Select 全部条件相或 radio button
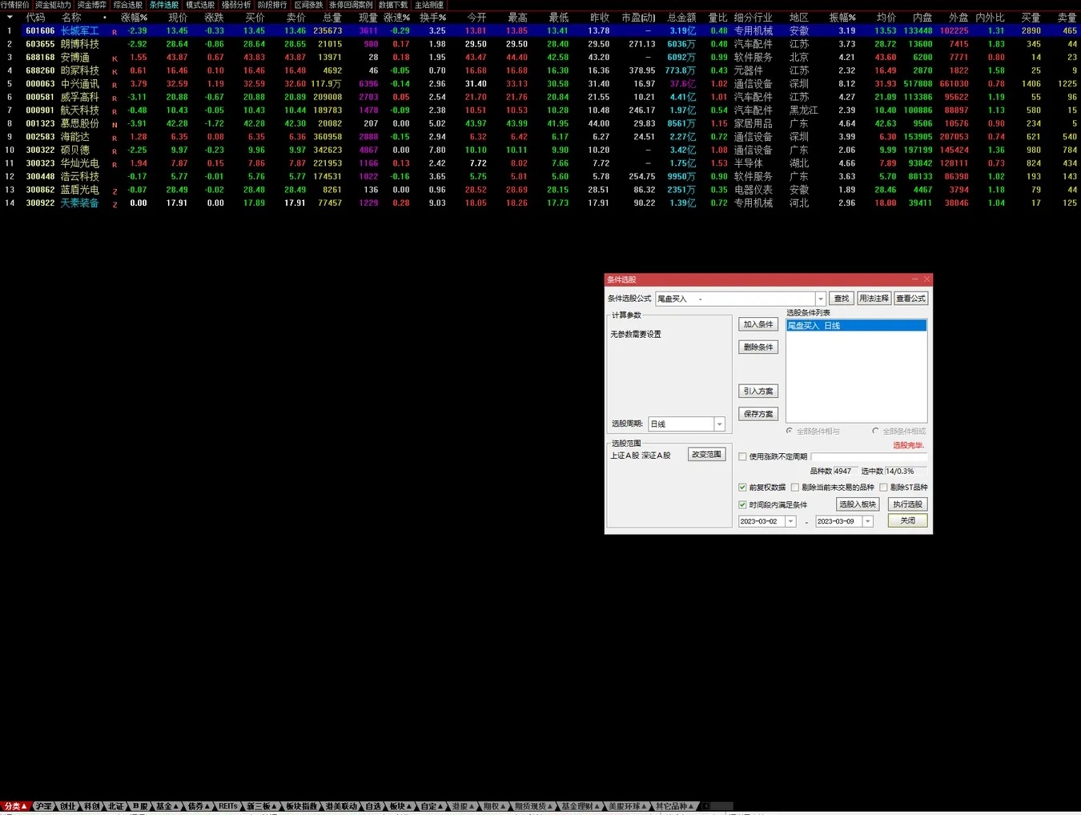Viewport: 1081px width, 815px height. coord(876,431)
